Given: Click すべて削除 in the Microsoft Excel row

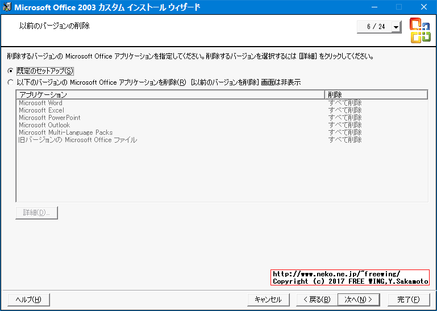Looking at the screenshot, I should tap(345, 110).
